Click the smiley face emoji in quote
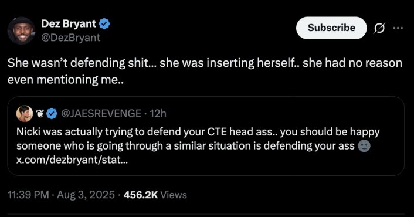The height and width of the screenshot is (217, 414). tap(364, 146)
